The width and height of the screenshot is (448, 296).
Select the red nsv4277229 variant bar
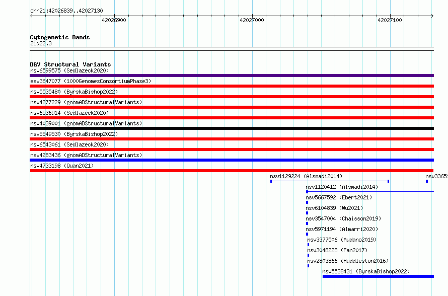pos(232,107)
